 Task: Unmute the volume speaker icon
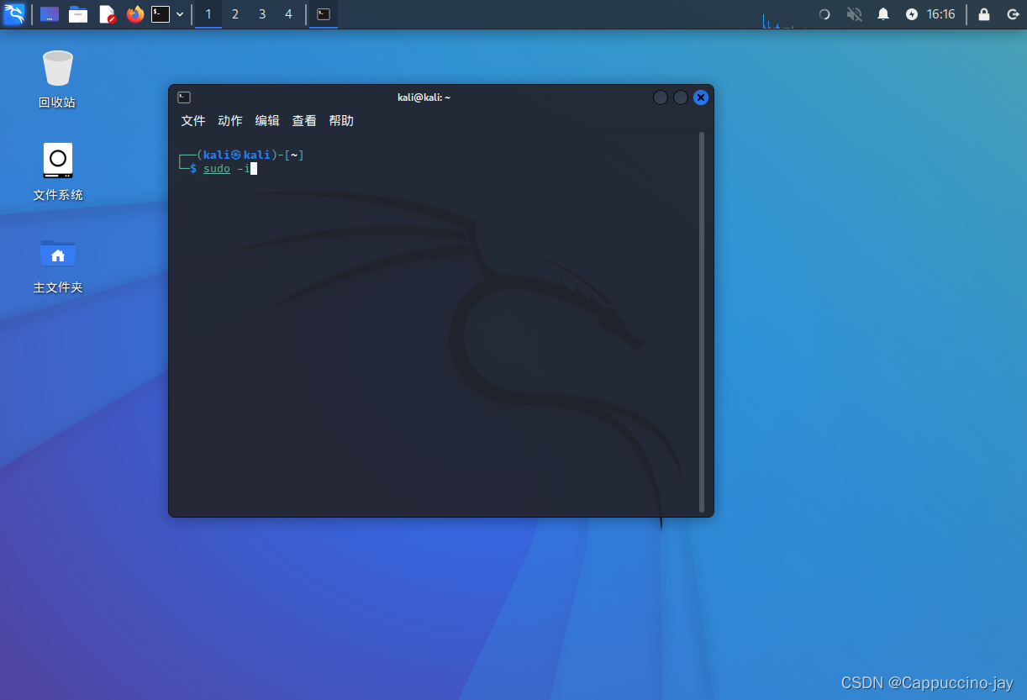854,14
